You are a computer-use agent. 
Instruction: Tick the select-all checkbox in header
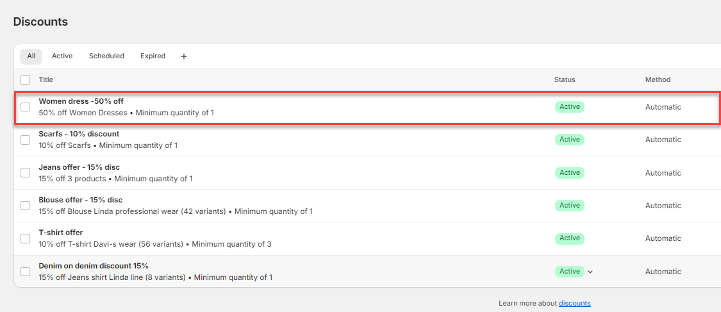click(26, 80)
